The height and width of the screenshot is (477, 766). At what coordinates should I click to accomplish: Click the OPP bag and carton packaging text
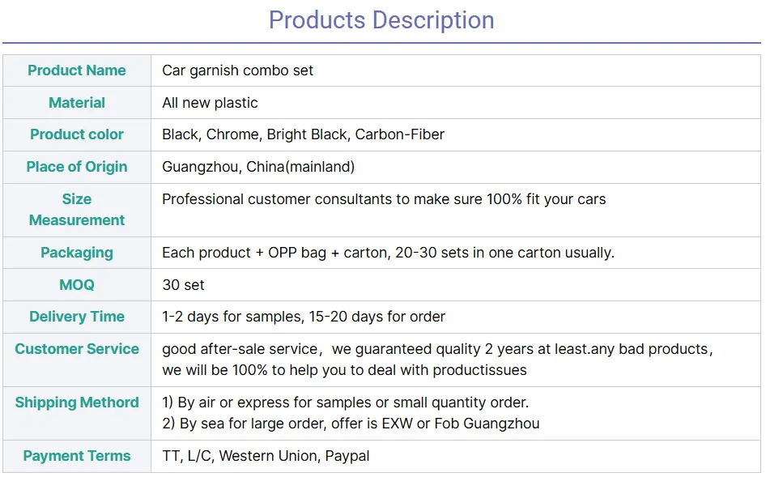point(388,253)
